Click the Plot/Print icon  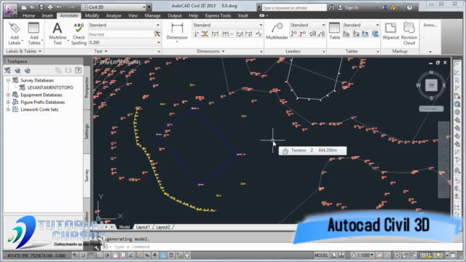(50, 7)
